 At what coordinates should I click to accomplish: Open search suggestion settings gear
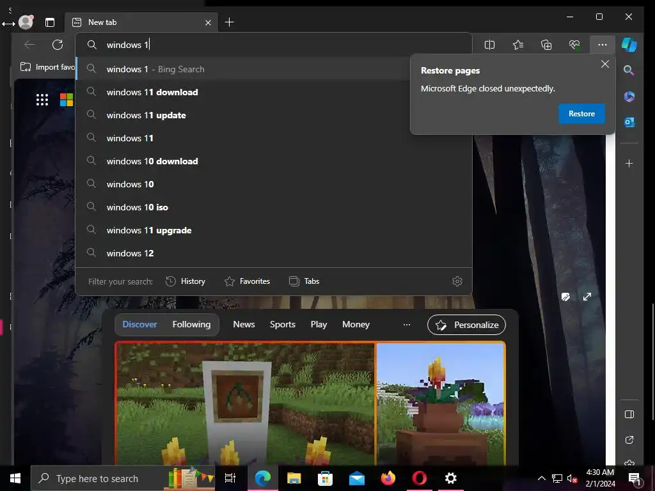click(457, 281)
